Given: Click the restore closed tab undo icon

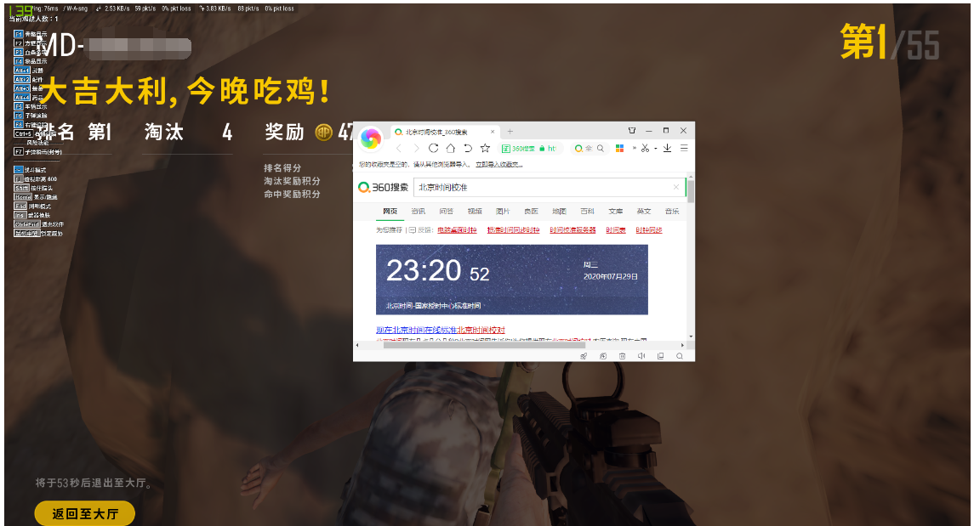Looking at the screenshot, I should pyautogui.click(x=468, y=148).
